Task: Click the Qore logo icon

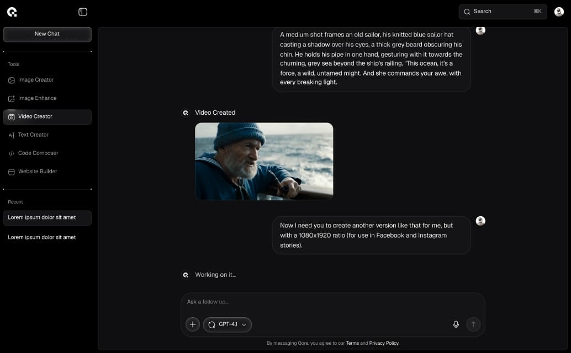Action: coord(12,12)
